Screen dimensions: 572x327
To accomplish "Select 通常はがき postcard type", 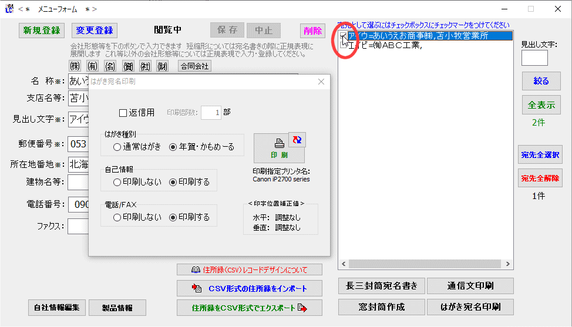I will pos(117,147).
